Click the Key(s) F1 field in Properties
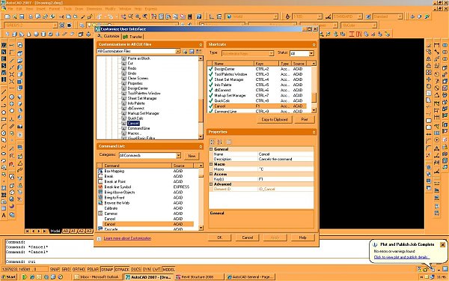The width and height of the screenshot is (449, 281). pyautogui.click(x=286, y=179)
